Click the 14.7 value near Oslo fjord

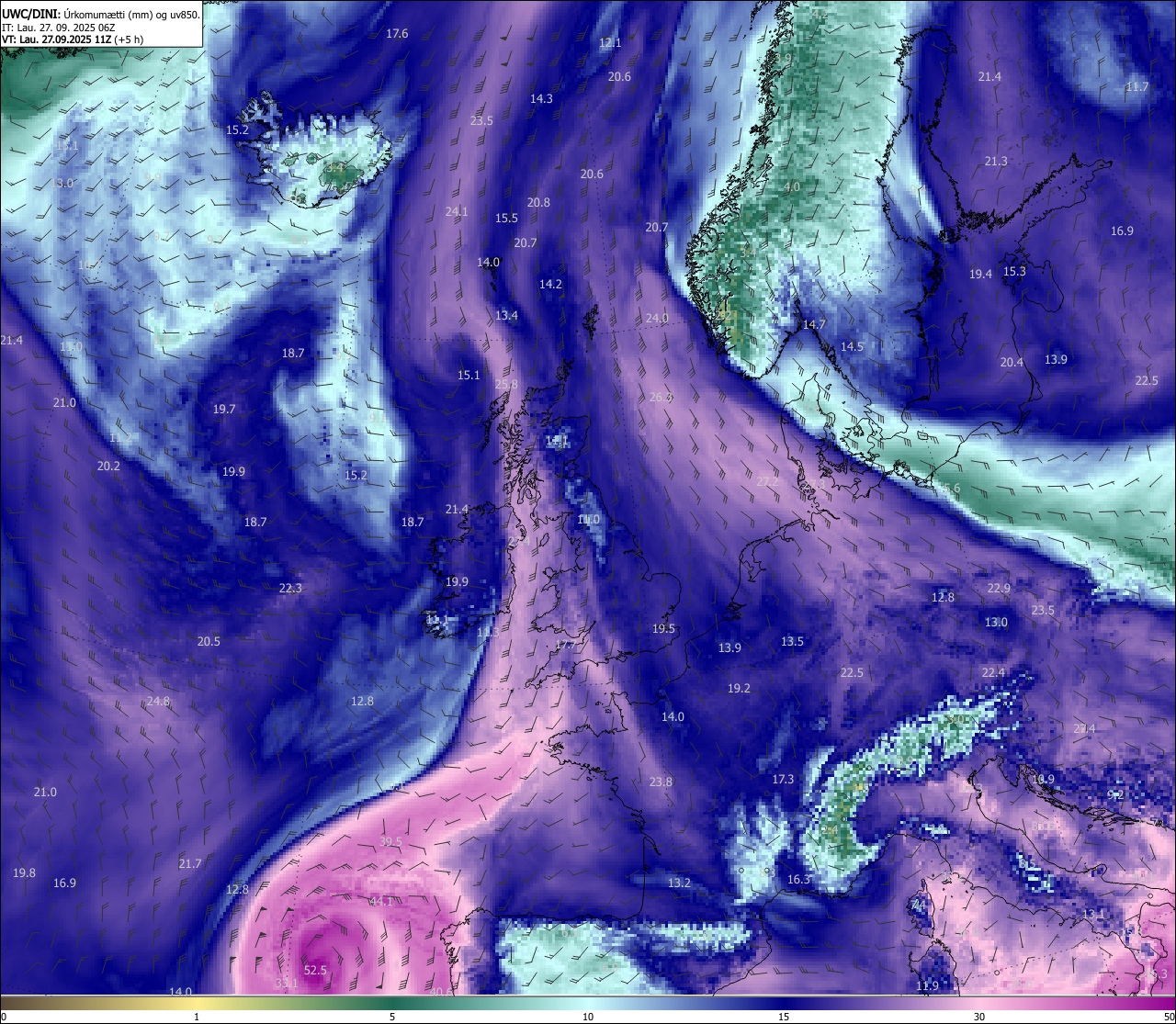click(814, 324)
